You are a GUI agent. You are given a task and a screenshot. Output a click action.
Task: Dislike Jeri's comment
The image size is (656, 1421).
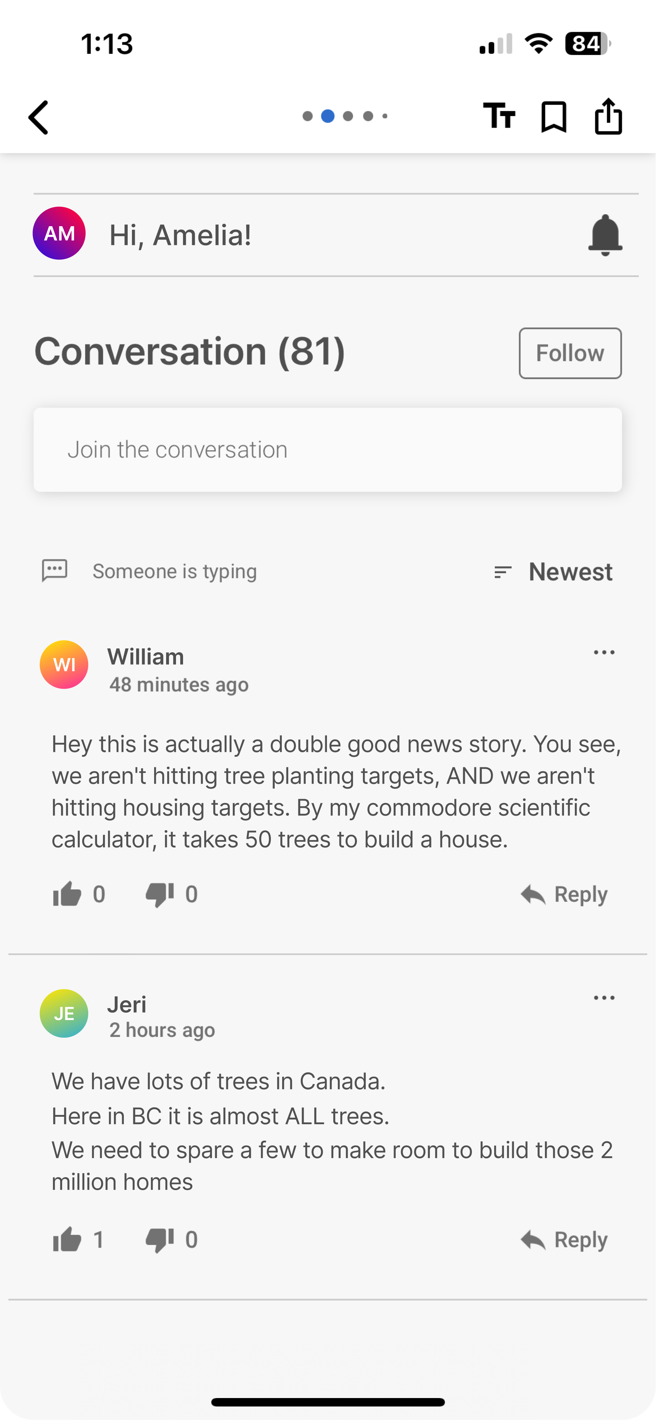coord(160,1240)
